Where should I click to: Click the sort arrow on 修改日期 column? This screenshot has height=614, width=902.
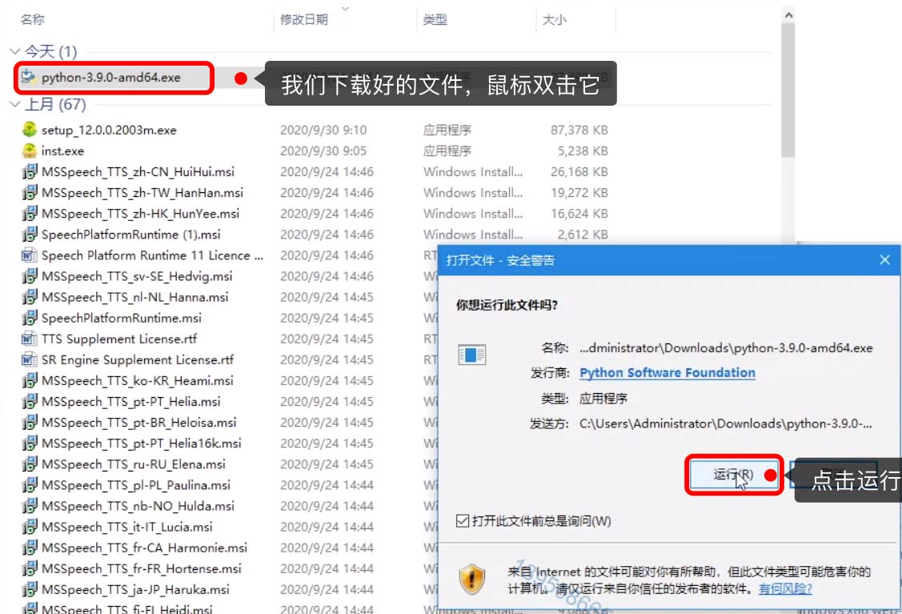pos(344,10)
